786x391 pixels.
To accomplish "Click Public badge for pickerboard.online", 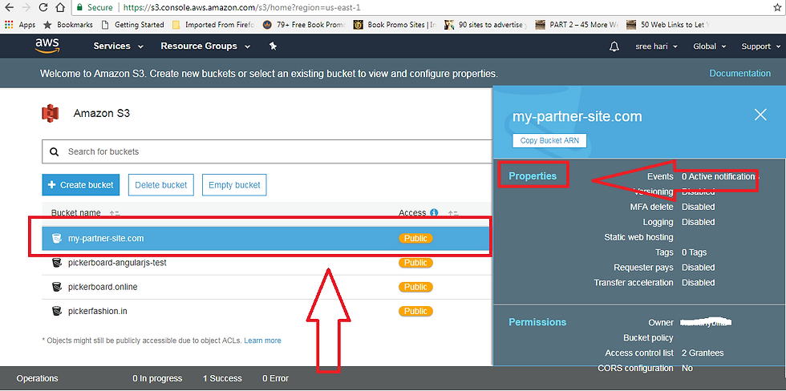I will (415, 287).
